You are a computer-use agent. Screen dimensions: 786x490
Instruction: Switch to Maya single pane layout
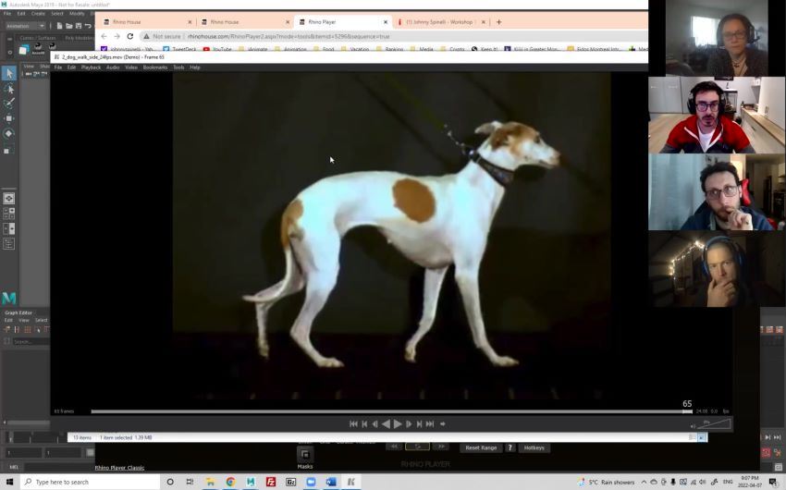(9, 199)
